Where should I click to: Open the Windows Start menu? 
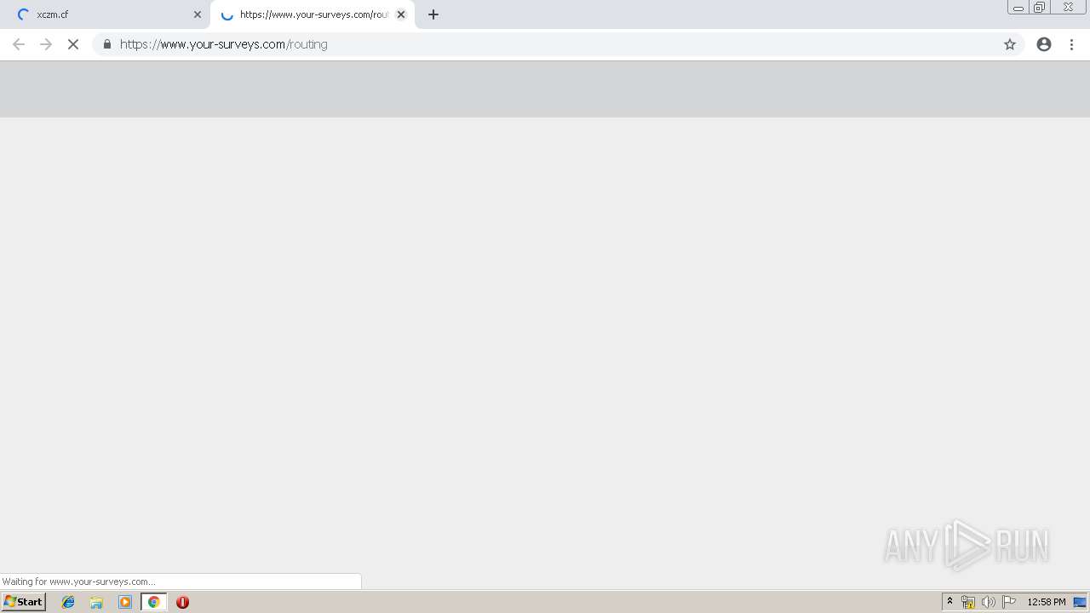pos(24,602)
